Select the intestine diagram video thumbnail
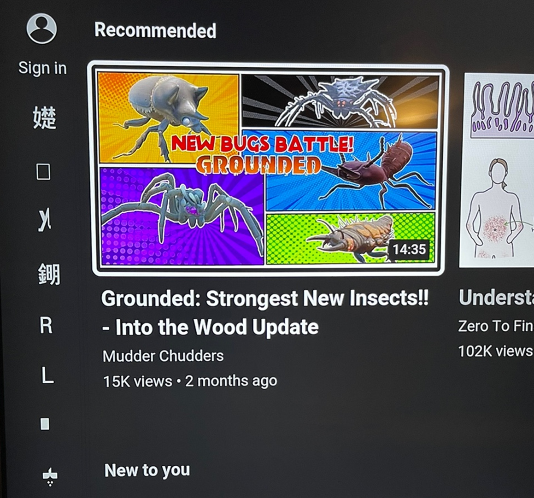The width and height of the screenshot is (534, 498). (497, 170)
